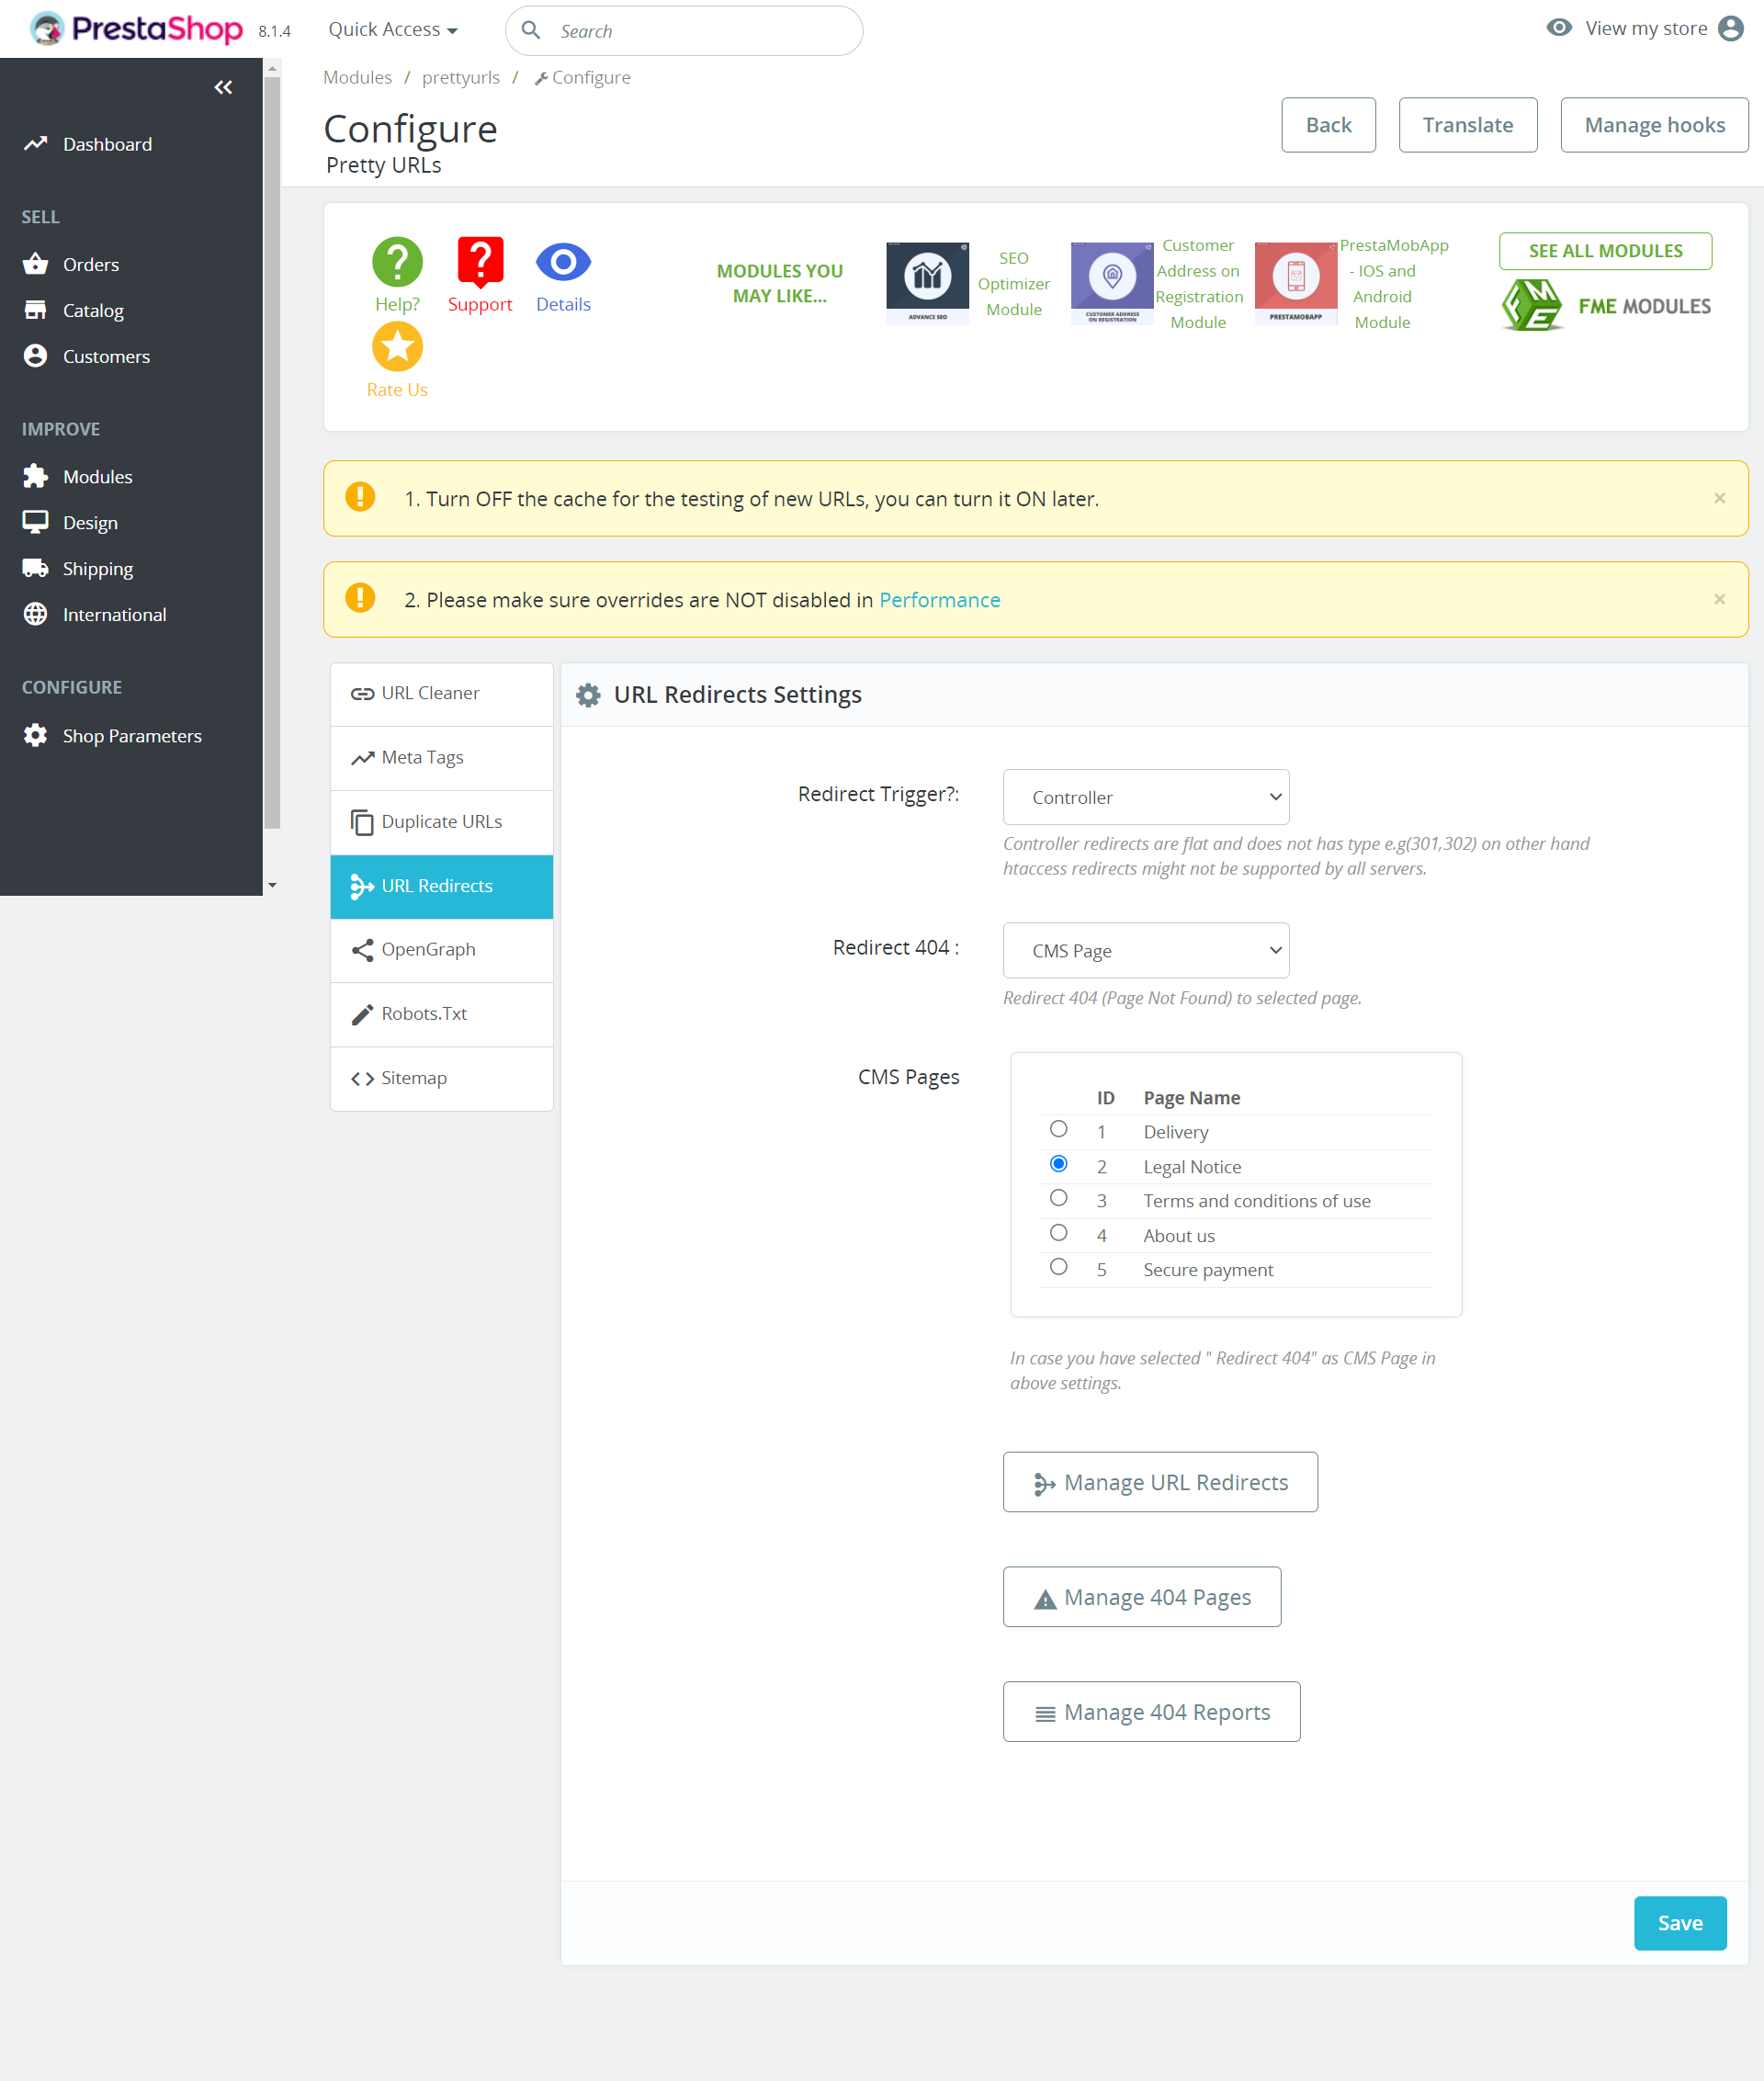Open the Sitemap tab
The width and height of the screenshot is (1764, 2081).
click(x=441, y=1078)
